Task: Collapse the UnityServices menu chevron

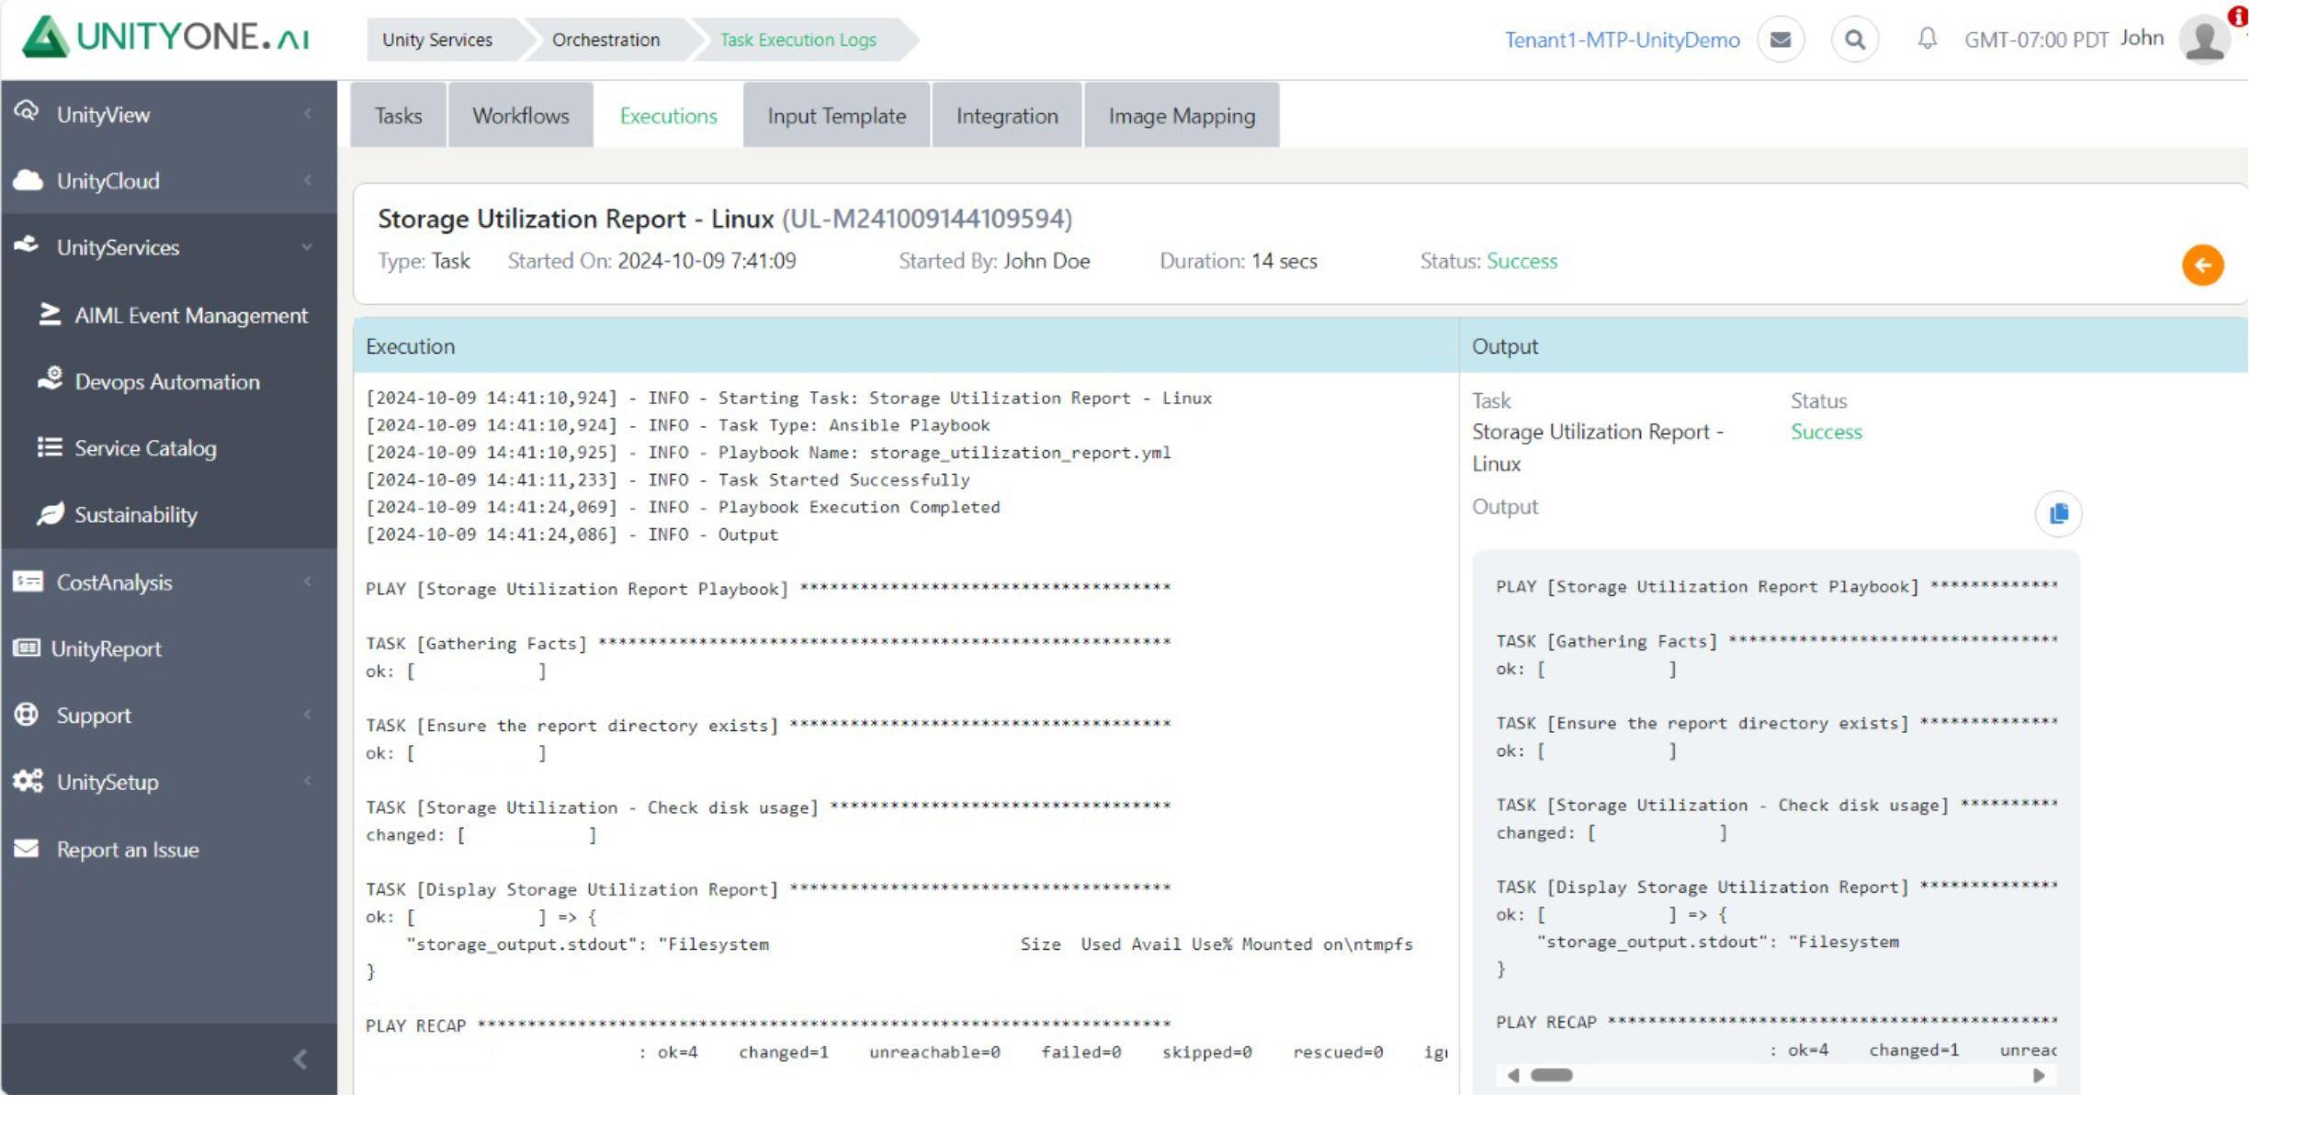Action: [x=307, y=247]
